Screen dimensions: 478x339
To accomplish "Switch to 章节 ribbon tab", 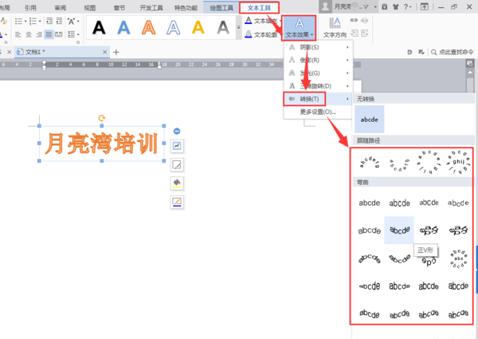I will 119,7.
